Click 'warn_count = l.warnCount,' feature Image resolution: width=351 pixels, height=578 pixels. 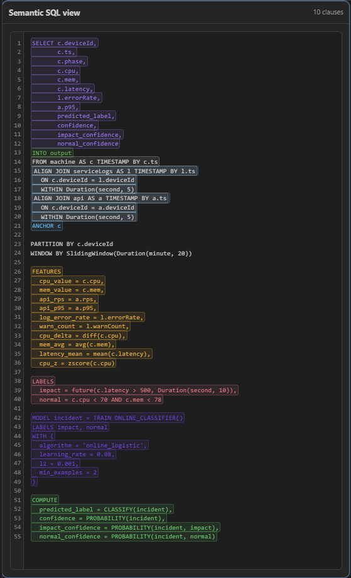coord(81,326)
